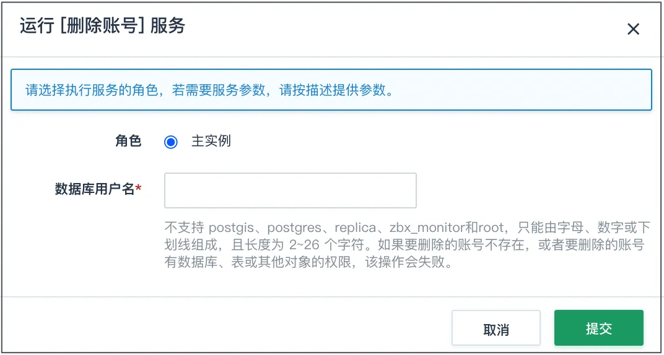Select the 主实例 radio button
This screenshot has width=664, height=355.
pyautogui.click(x=171, y=142)
